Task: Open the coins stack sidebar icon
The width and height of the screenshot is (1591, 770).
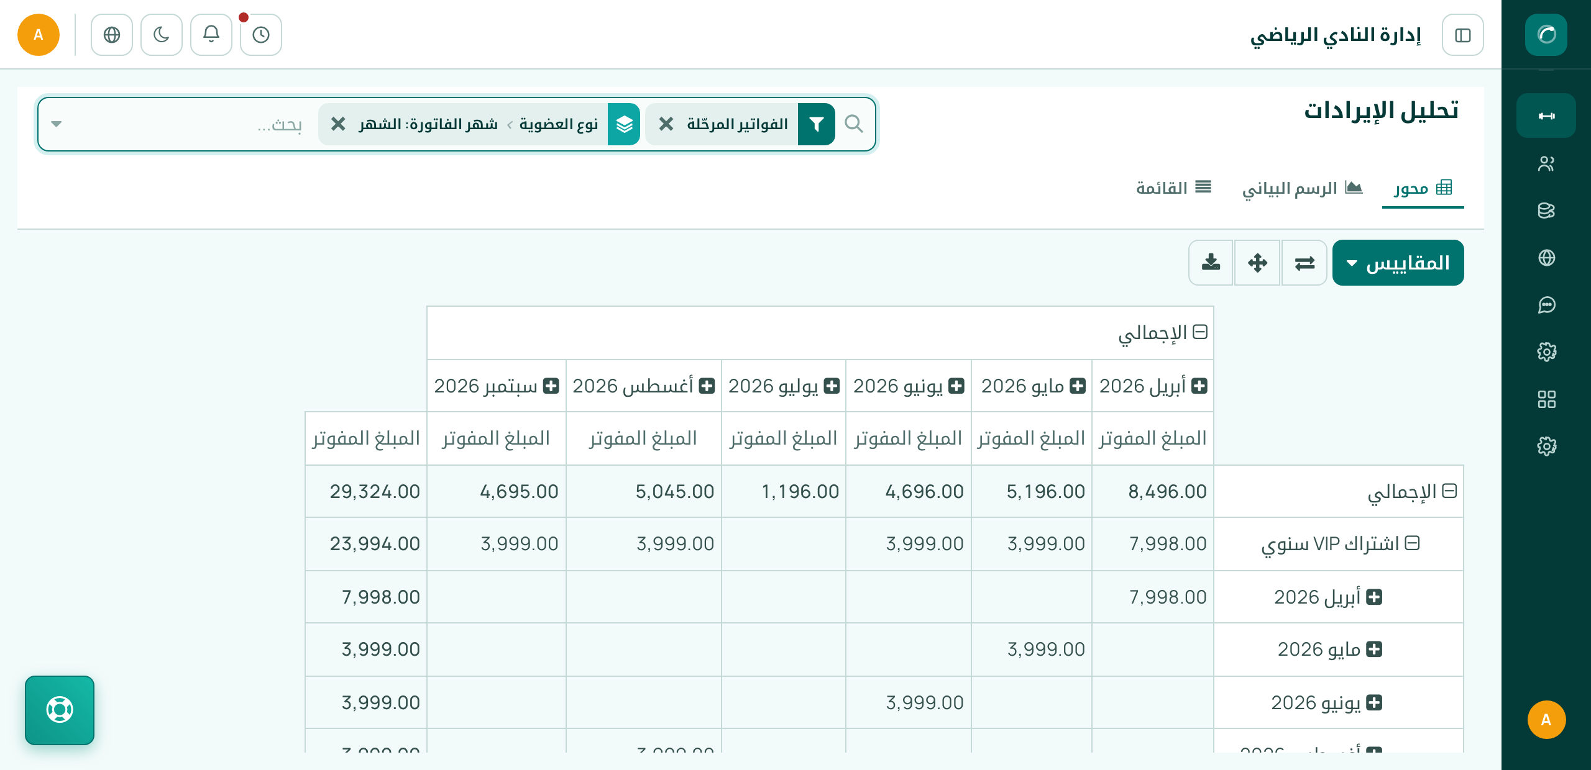Action: (1546, 211)
